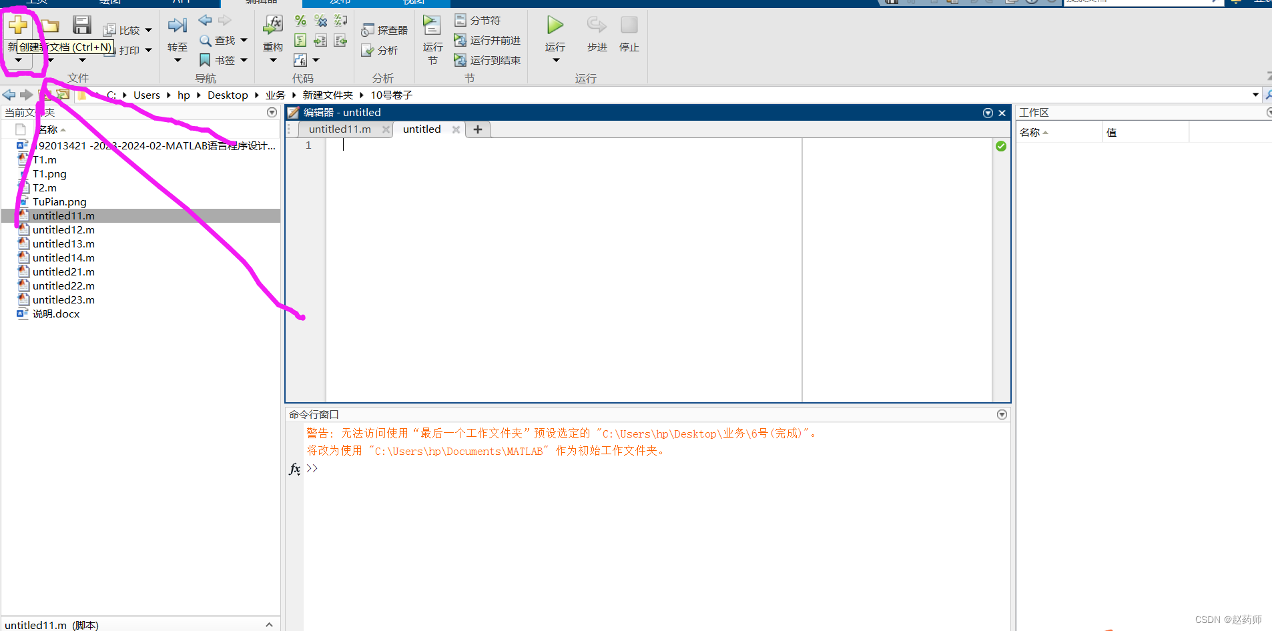Click Desktop in the address path
Image resolution: width=1272 pixels, height=631 pixels.
[228, 95]
